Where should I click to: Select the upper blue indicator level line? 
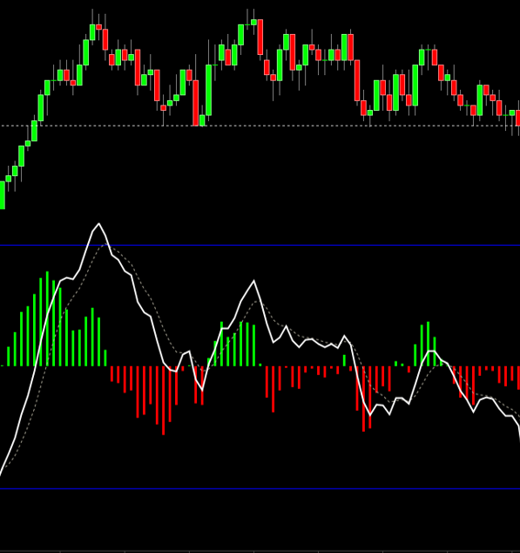pyautogui.click(x=260, y=245)
